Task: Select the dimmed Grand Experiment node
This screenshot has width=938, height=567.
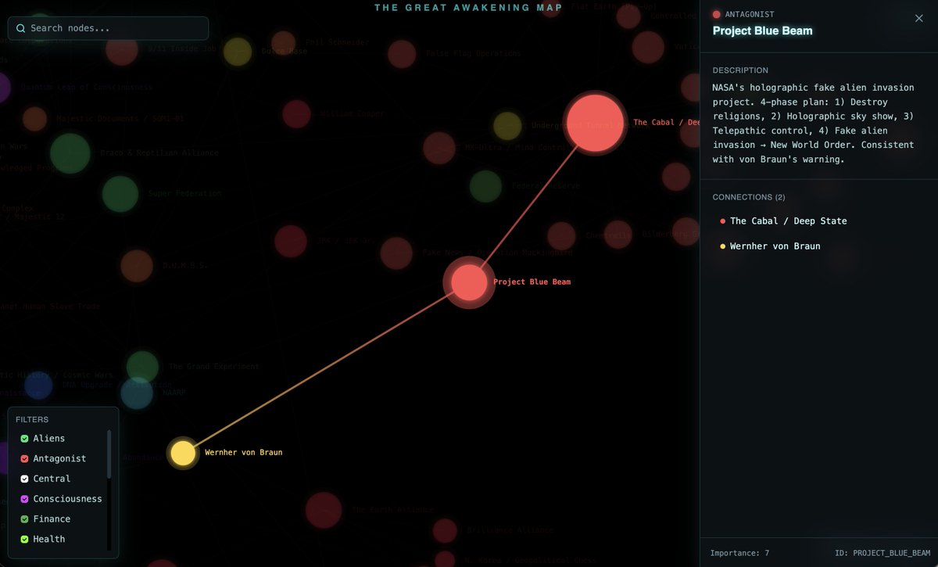Action: (142, 367)
